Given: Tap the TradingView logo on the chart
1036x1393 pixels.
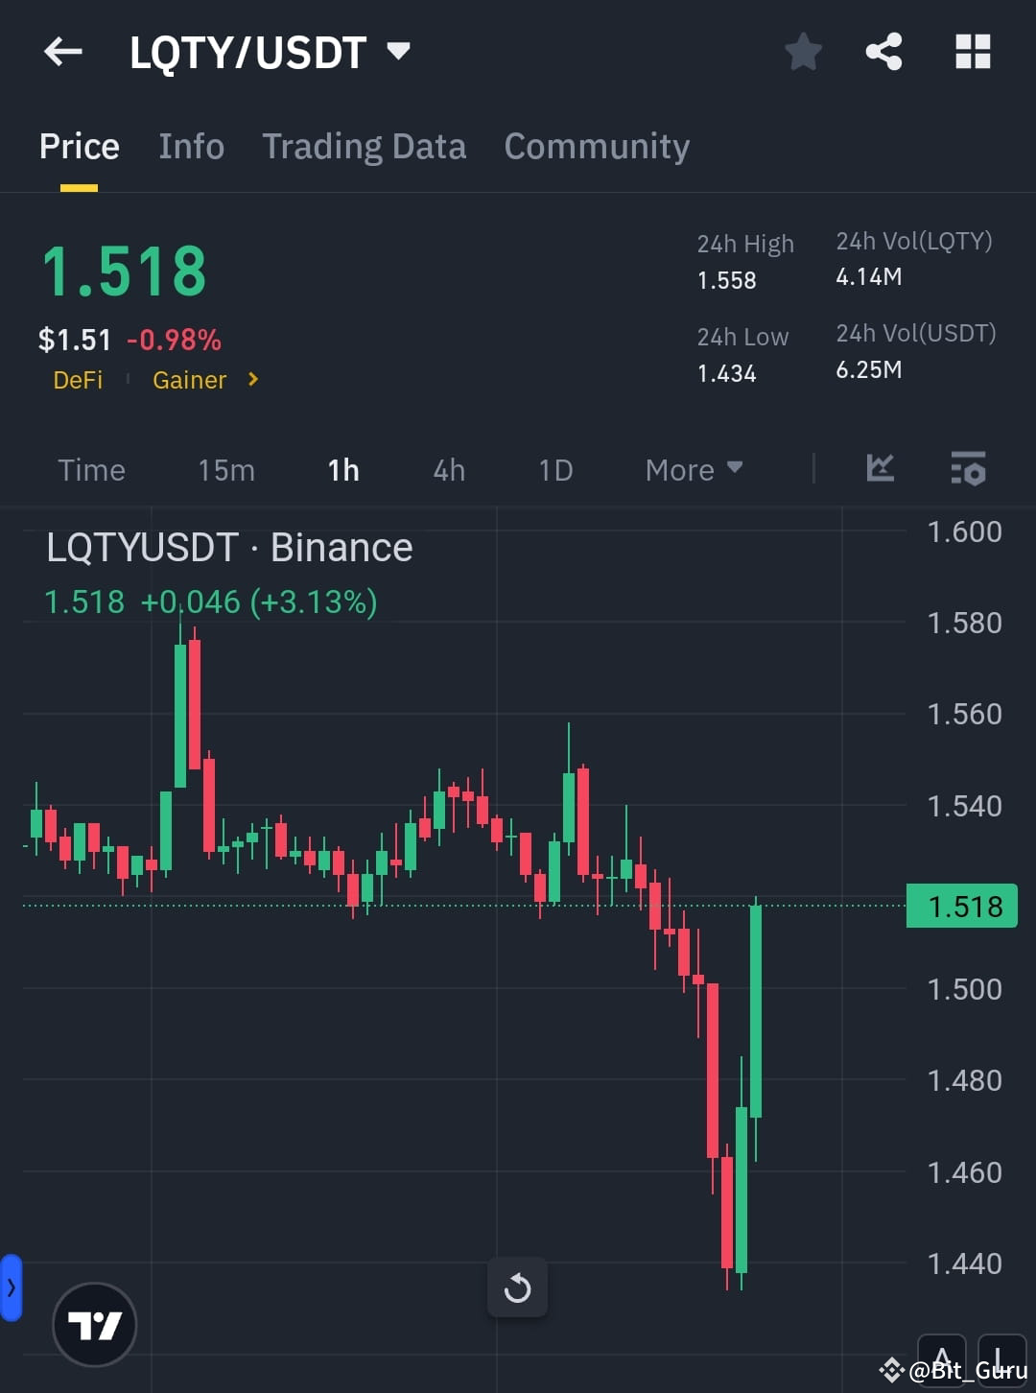Looking at the screenshot, I should tap(94, 1323).
